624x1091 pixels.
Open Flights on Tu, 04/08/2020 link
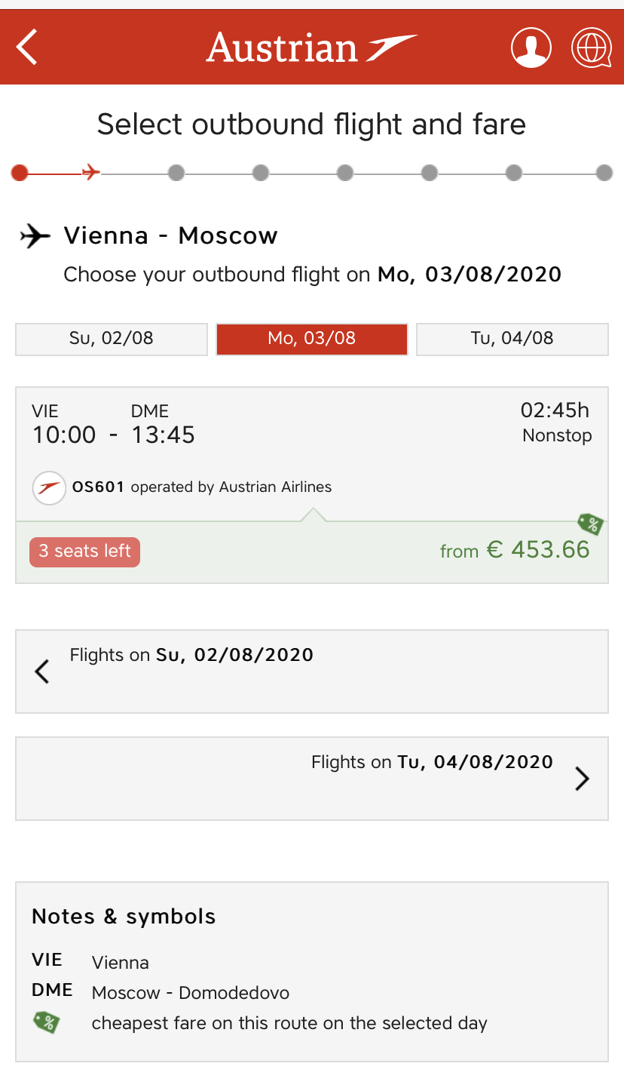coord(432,762)
